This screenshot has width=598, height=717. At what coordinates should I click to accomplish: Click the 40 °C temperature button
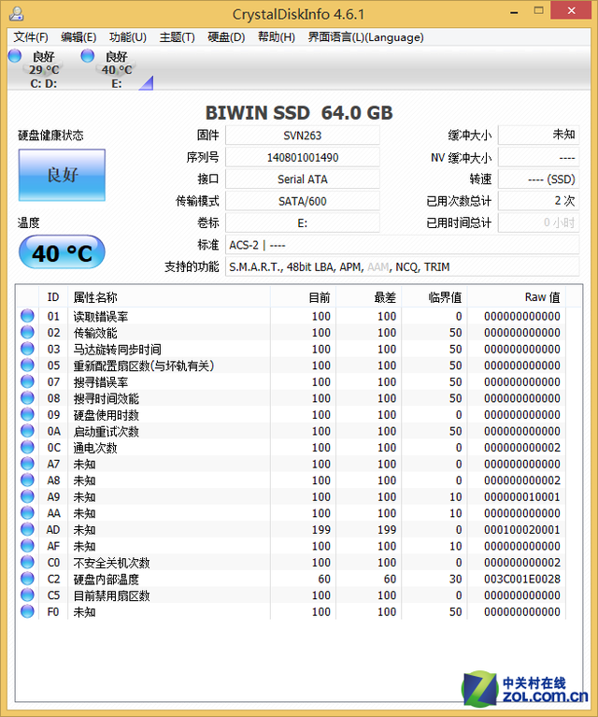click(62, 252)
